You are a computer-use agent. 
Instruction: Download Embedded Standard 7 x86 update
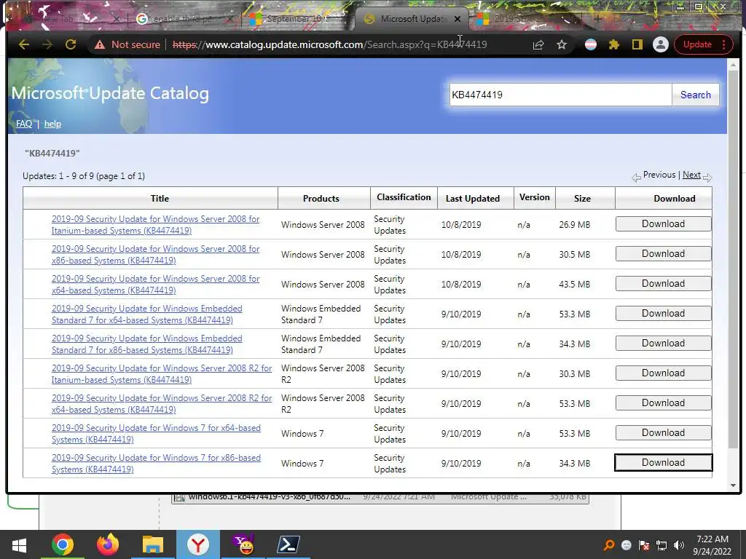click(x=663, y=344)
